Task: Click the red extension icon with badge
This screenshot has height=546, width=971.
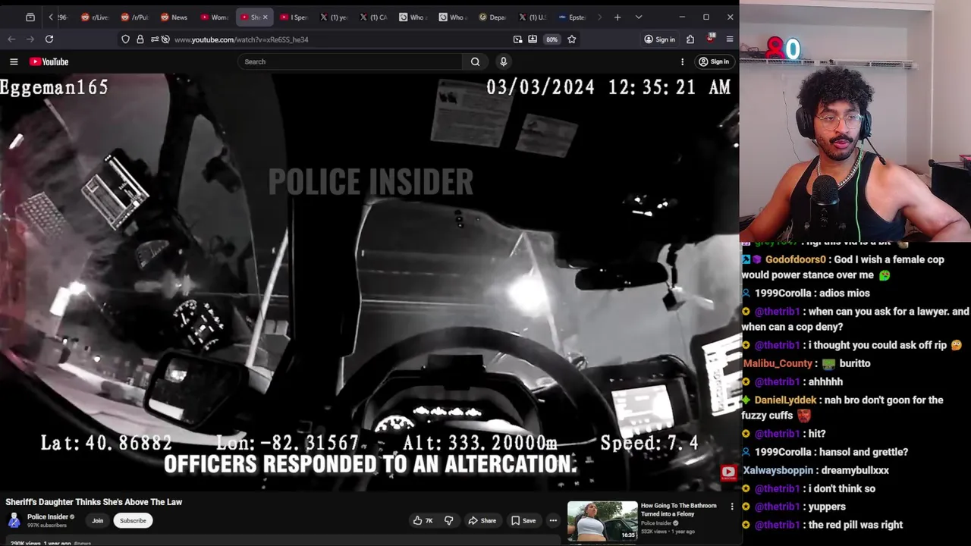Action: coord(710,38)
